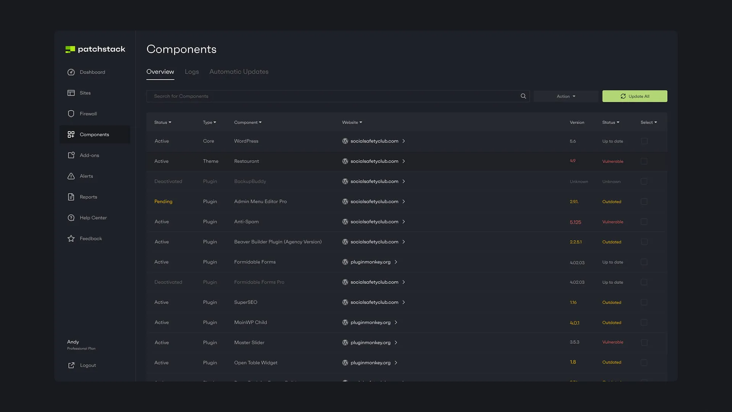The image size is (732, 412).
Task: Tick the checkbox for Restaurant theme
Action: click(644, 161)
